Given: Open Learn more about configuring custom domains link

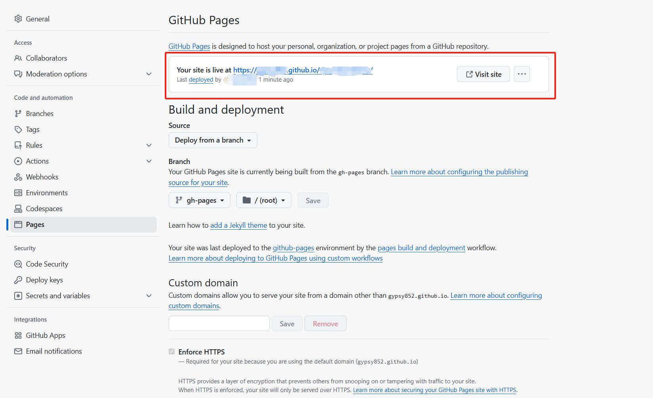Looking at the screenshot, I should pyautogui.click(x=496, y=295).
